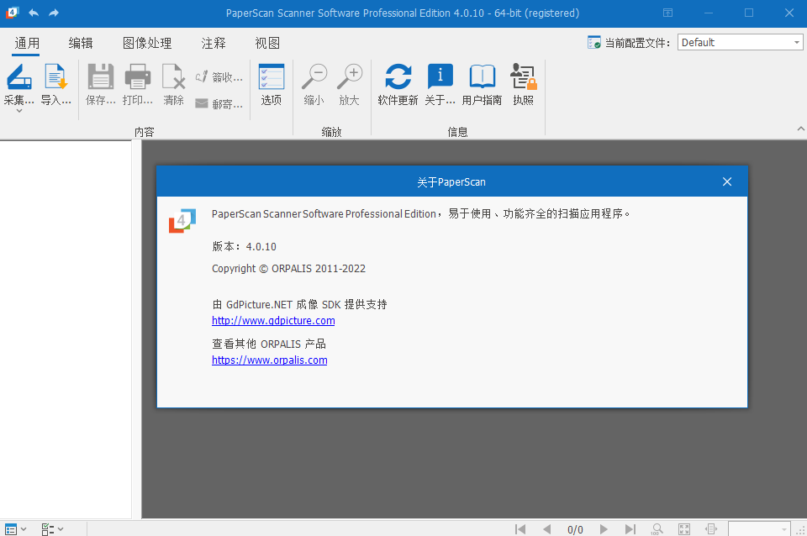The image size is (807, 536).
Task: Click the 打印 (Print) icon
Action: point(137,77)
